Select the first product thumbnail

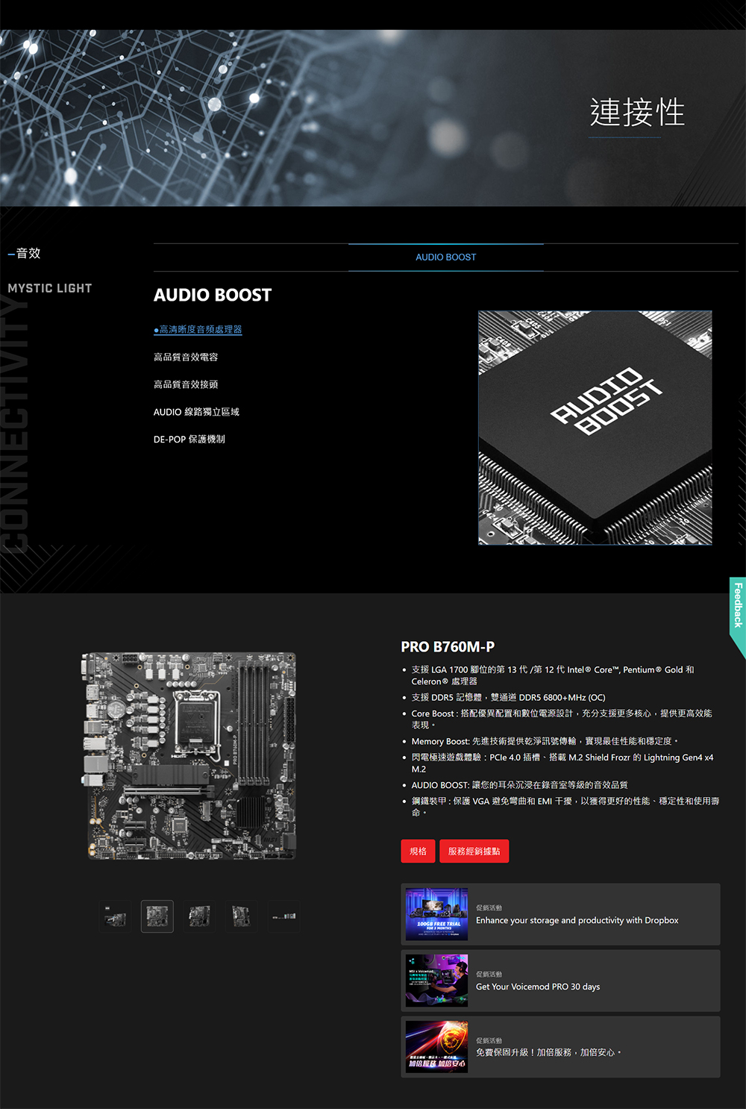115,916
